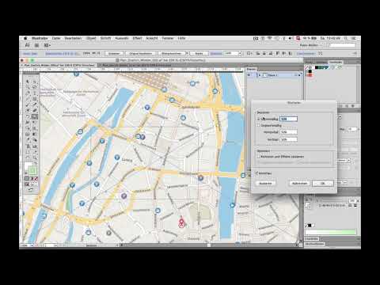Open the Bearbeiten menu
380x285 pixels.
[73, 38]
